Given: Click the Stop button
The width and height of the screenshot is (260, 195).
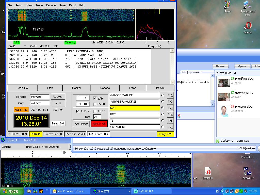Looking at the screenshot, I should click(50, 88).
